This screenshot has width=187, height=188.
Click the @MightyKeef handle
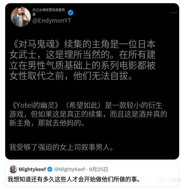(x=70, y=169)
